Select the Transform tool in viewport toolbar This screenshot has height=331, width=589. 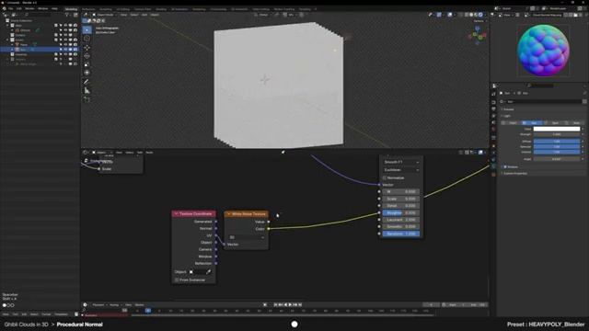(x=87, y=73)
